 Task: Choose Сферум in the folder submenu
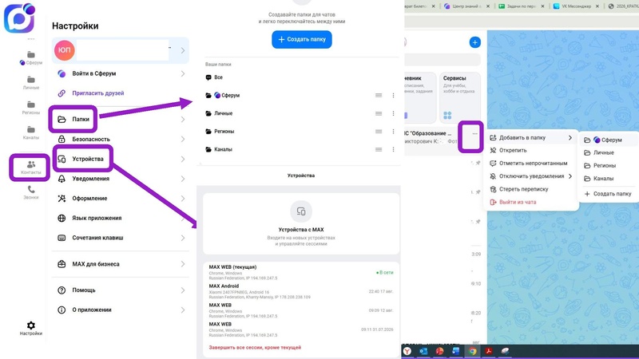click(607, 140)
